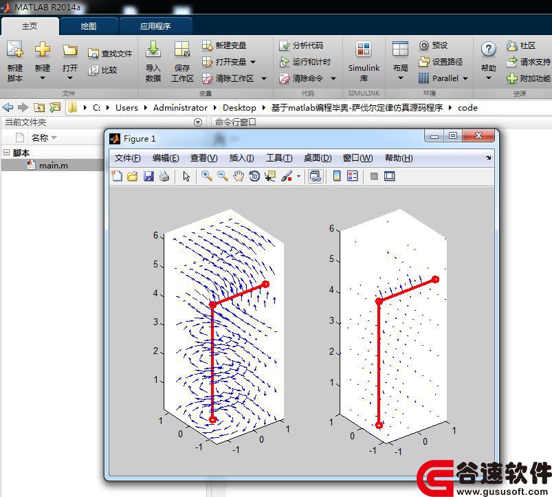Open Figure Help (帮助) menu

[x=399, y=158]
